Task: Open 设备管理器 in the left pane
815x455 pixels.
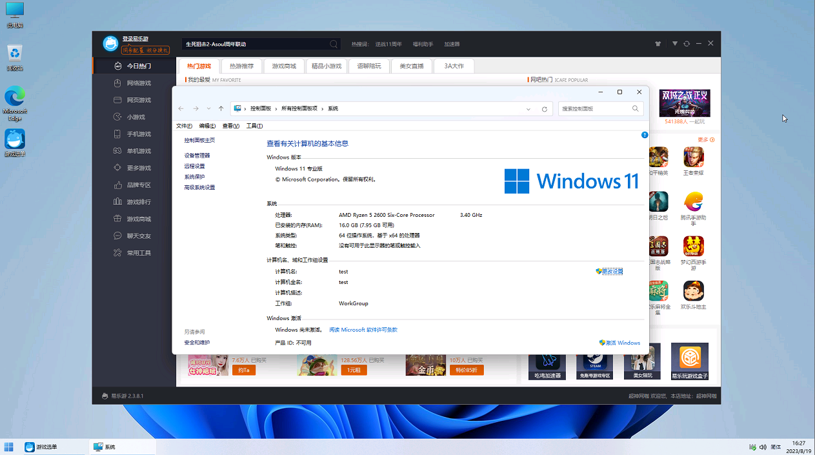Action: (197, 156)
